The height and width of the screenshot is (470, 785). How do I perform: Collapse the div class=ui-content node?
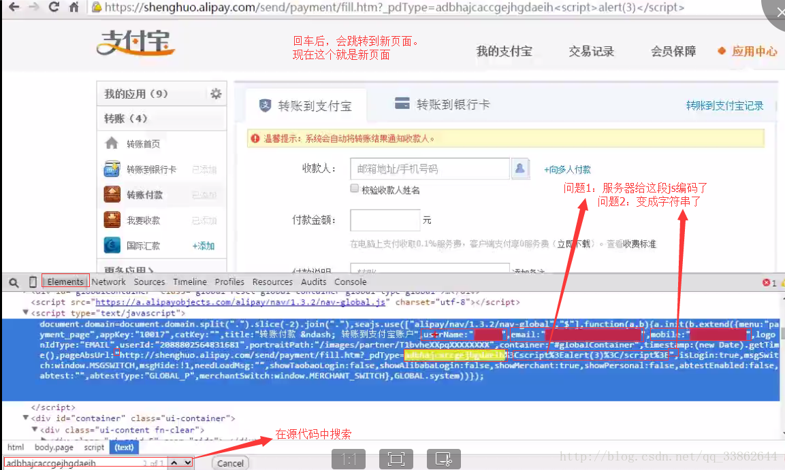pos(35,429)
